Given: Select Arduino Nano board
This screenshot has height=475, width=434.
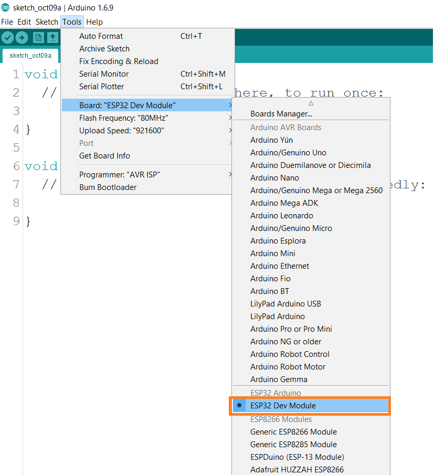Looking at the screenshot, I should click(x=311, y=178).
